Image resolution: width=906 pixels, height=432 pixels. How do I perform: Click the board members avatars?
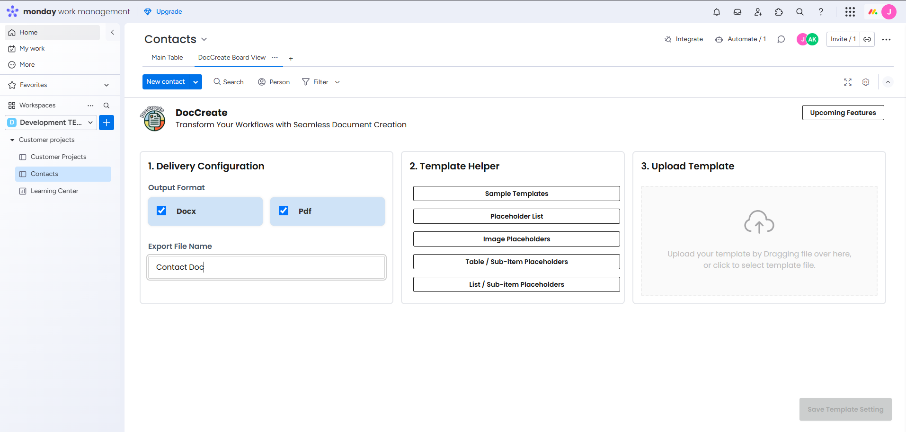click(808, 39)
